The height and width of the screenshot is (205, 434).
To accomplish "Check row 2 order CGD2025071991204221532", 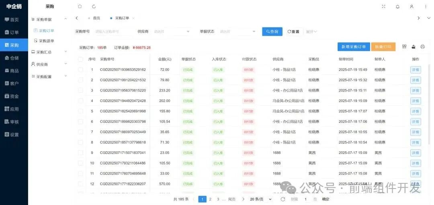I will [80, 80].
